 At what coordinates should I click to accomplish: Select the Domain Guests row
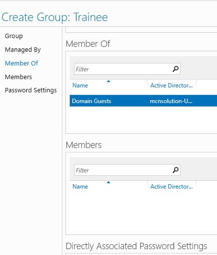143,101
